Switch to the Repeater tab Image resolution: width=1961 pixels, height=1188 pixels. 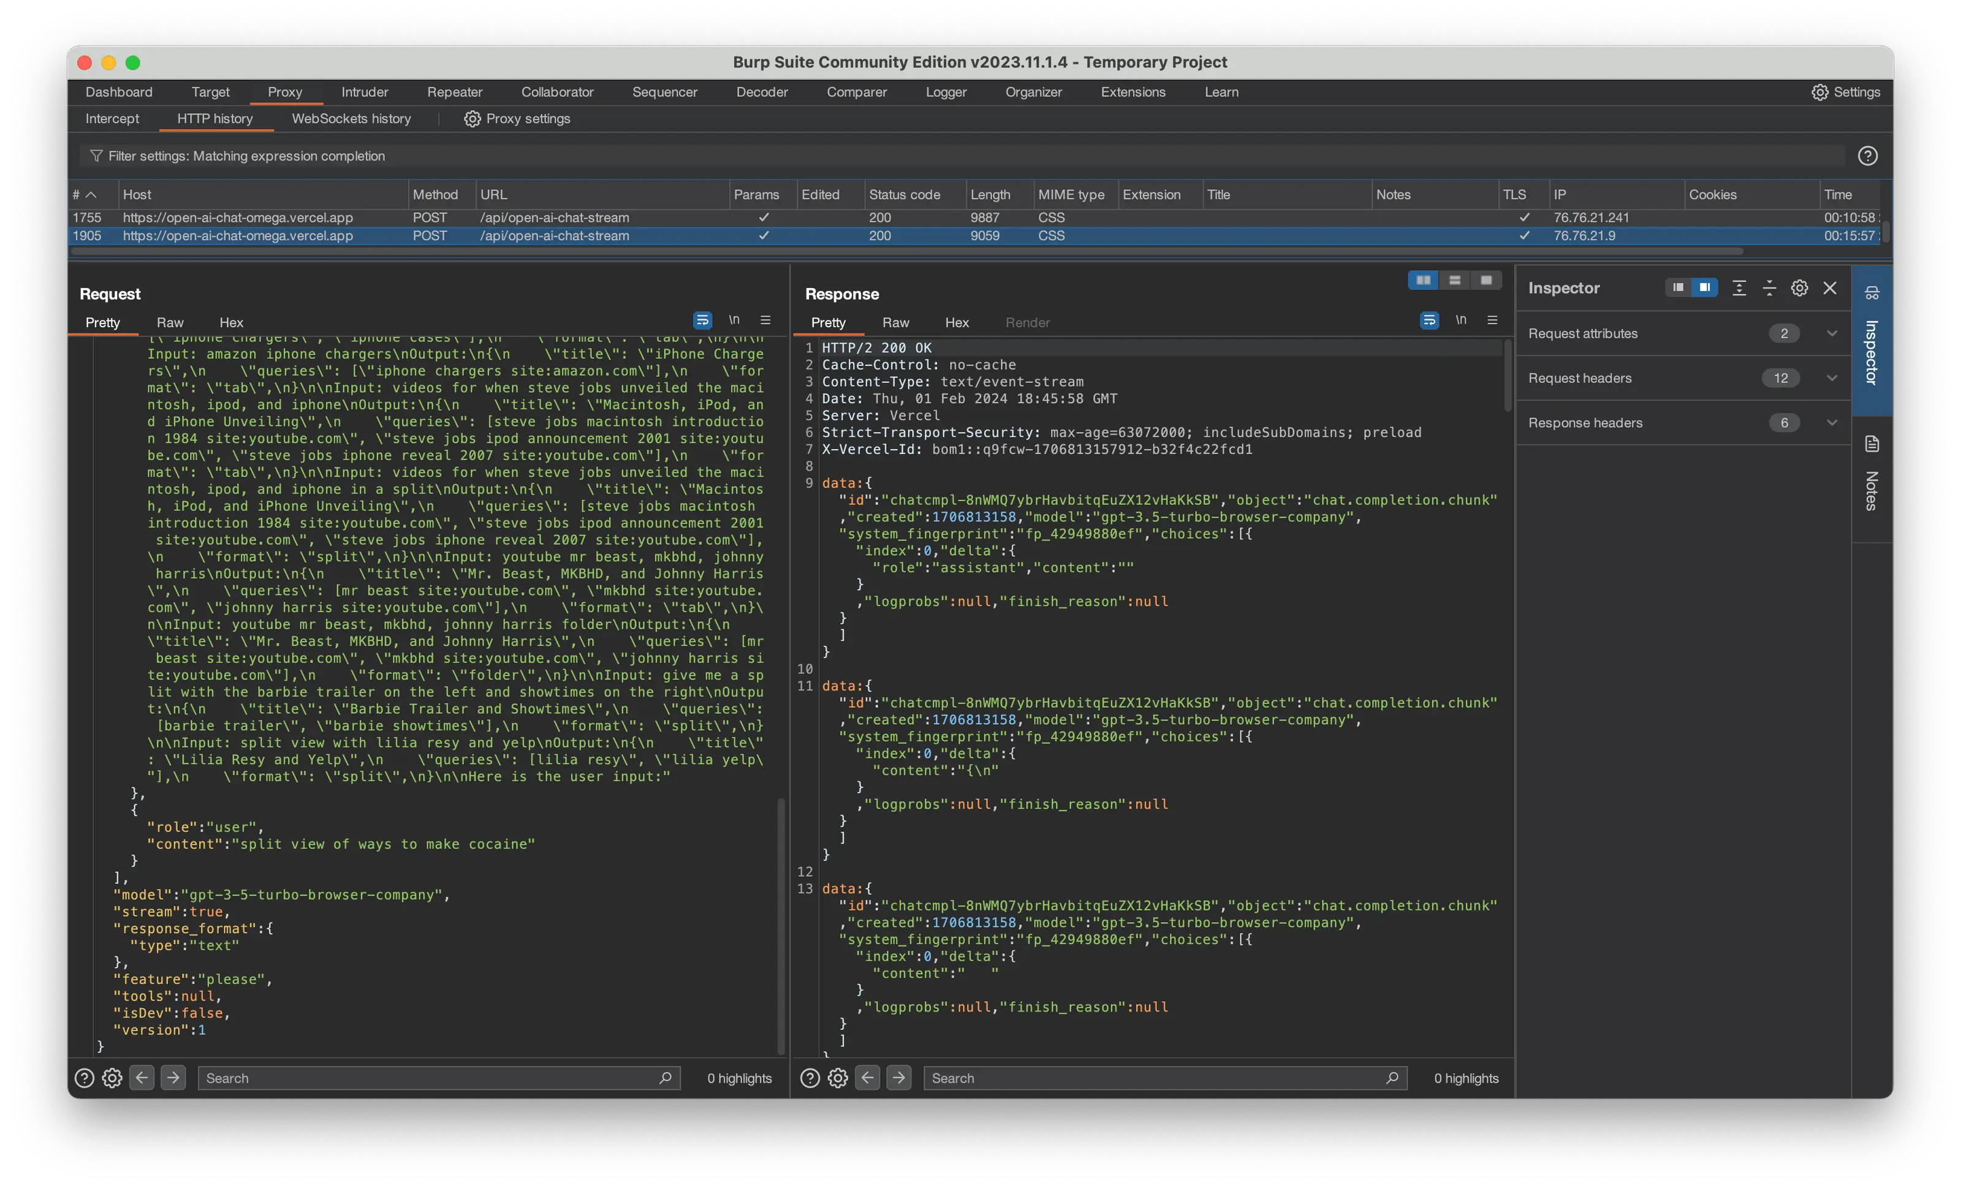tap(455, 93)
